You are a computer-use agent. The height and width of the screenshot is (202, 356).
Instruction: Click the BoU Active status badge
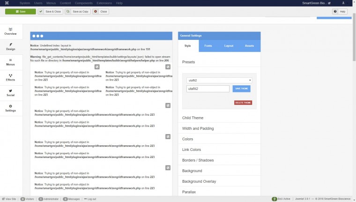[281, 199]
